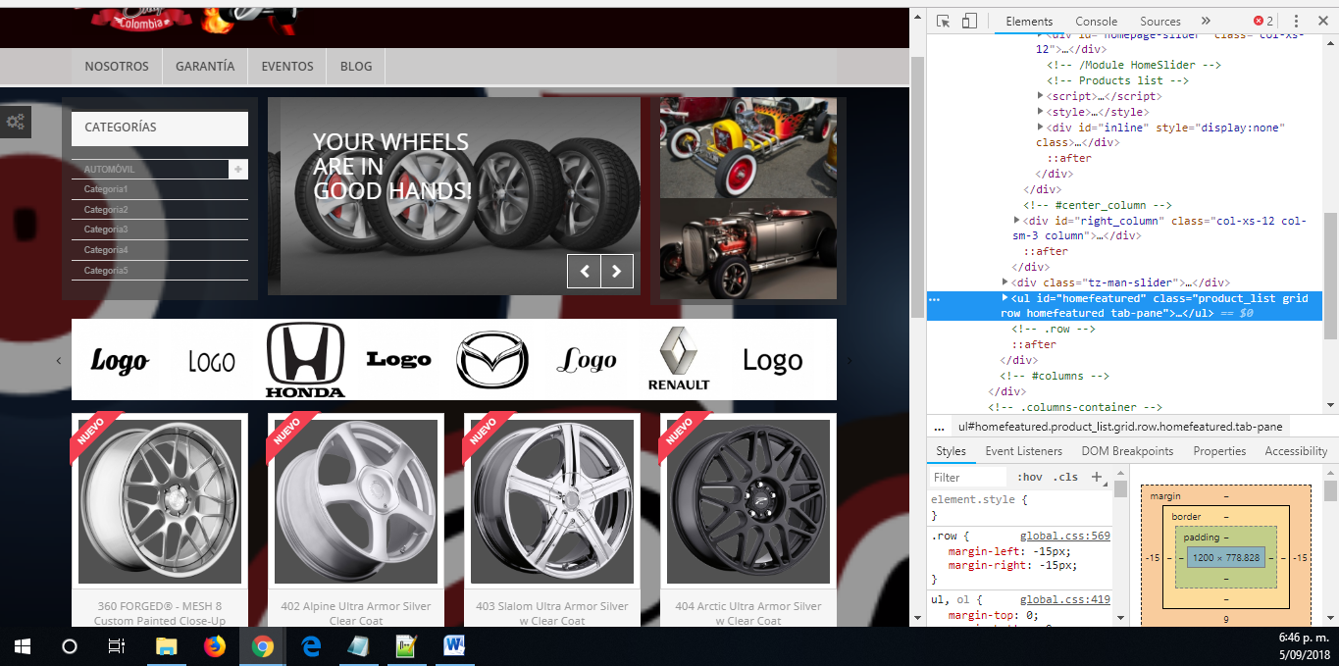Image resolution: width=1339 pixels, height=666 pixels.
Task: Open the Accessibility tab
Action: [x=1296, y=451]
